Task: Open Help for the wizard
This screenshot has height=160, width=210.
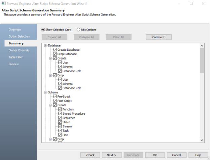Action: [x=198, y=155]
